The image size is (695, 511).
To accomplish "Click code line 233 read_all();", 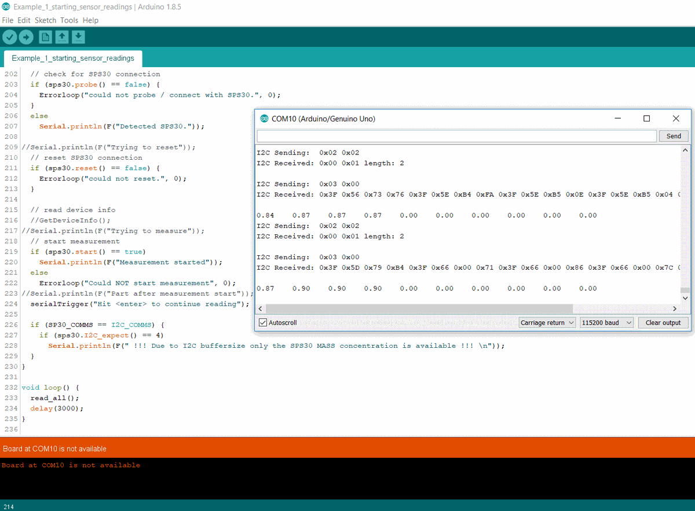I will coord(54,398).
